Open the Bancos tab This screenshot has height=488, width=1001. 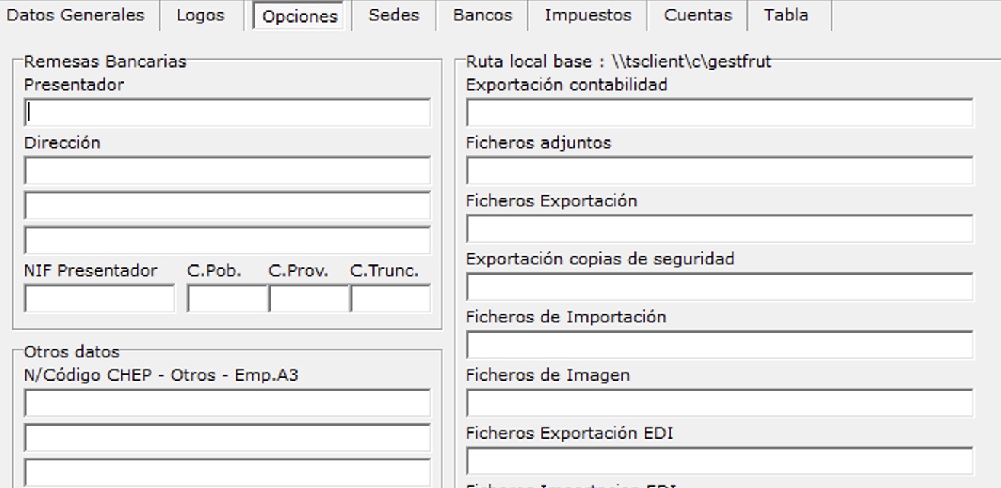tap(482, 15)
